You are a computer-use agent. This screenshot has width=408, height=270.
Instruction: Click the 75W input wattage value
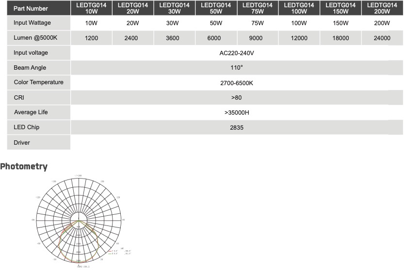tap(258, 23)
